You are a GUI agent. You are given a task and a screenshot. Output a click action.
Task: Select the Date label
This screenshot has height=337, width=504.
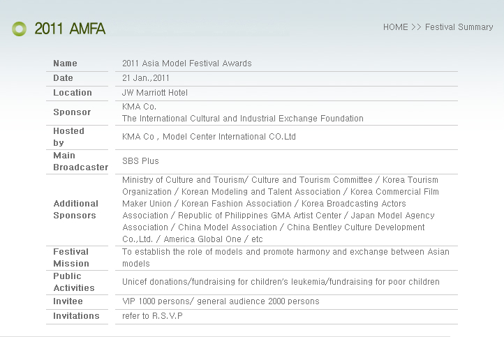63,78
